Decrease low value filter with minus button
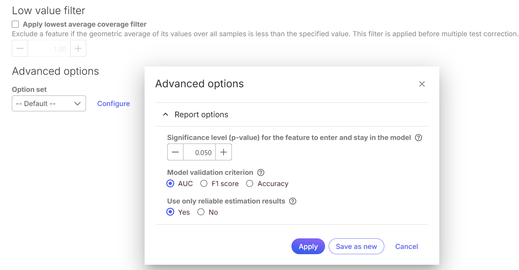This screenshot has width=519, height=270. pos(20,48)
